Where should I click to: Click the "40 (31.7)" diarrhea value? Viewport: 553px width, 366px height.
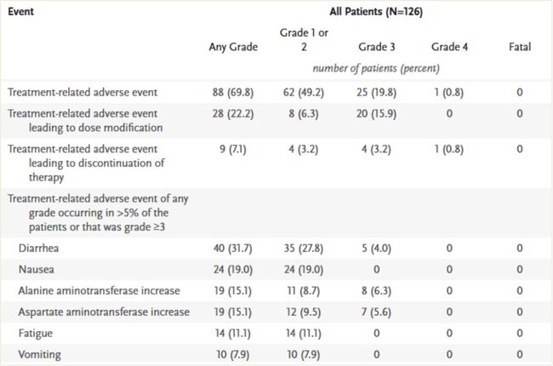(x=233, y=248)
